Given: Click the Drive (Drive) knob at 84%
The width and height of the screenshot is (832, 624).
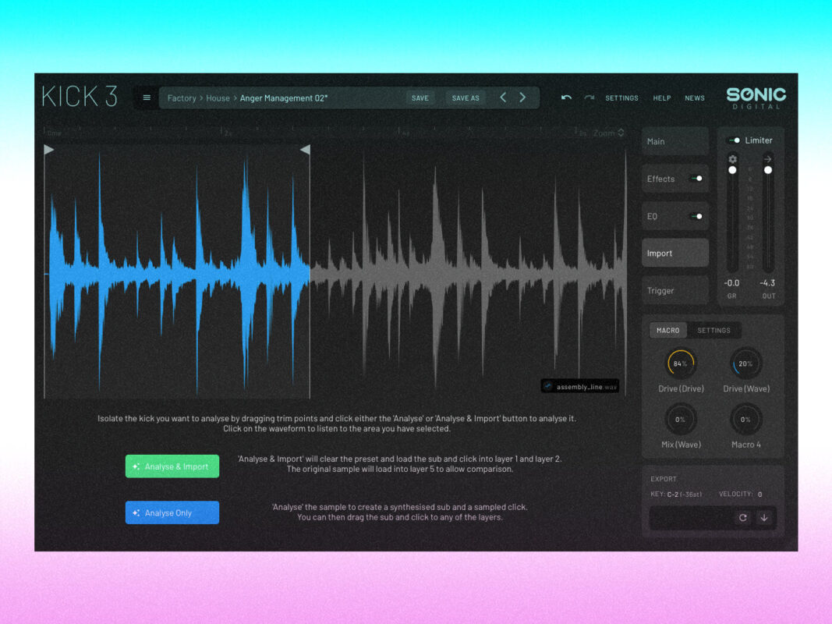Looking at the screenshot, I should [x=680, y=364].
